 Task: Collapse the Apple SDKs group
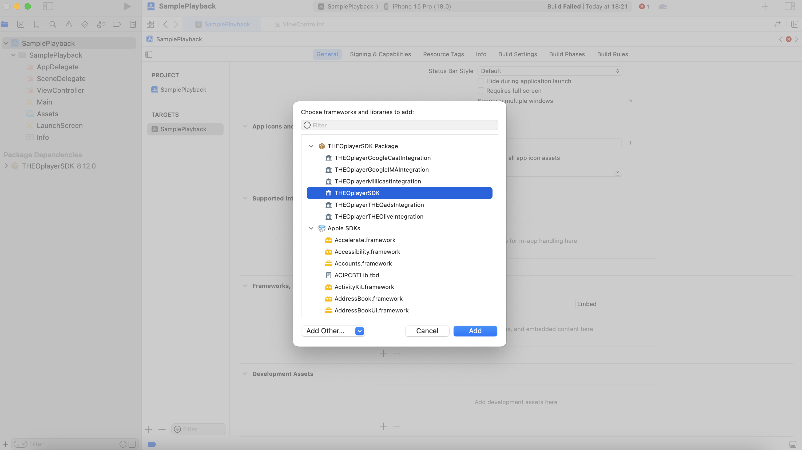pos(311,228)
